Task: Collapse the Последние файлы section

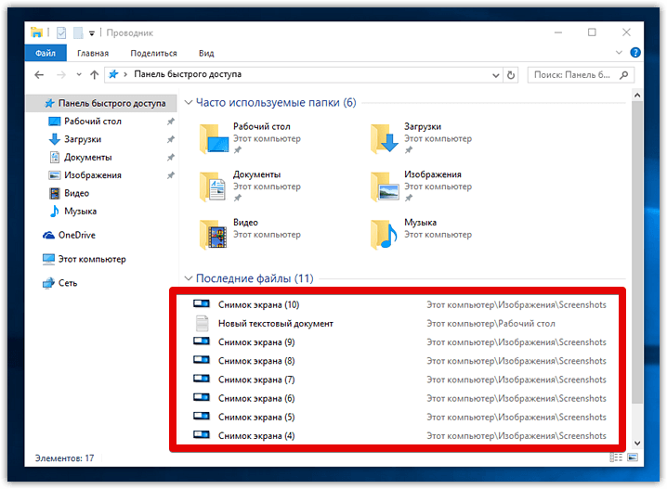Action: tap(189, 278)
